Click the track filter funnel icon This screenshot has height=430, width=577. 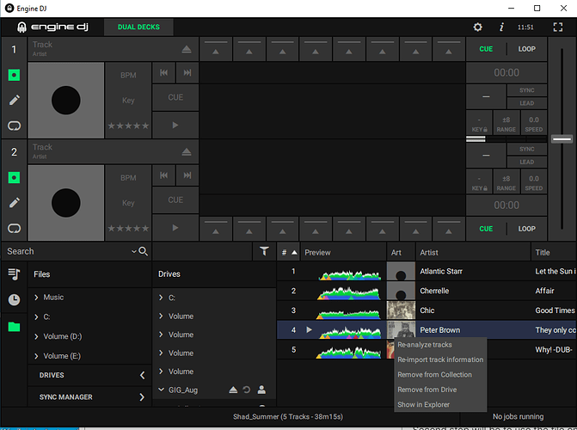pos(264,251)
